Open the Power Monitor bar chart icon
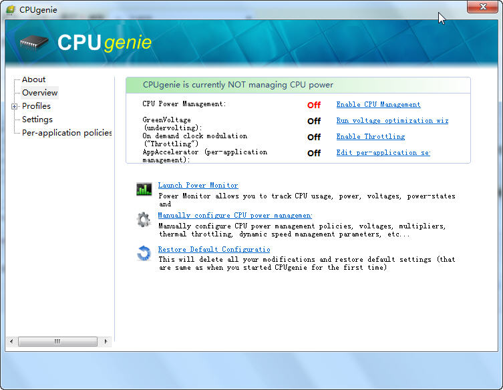This screenshot has width=503, height=390. tap(144, 189)
